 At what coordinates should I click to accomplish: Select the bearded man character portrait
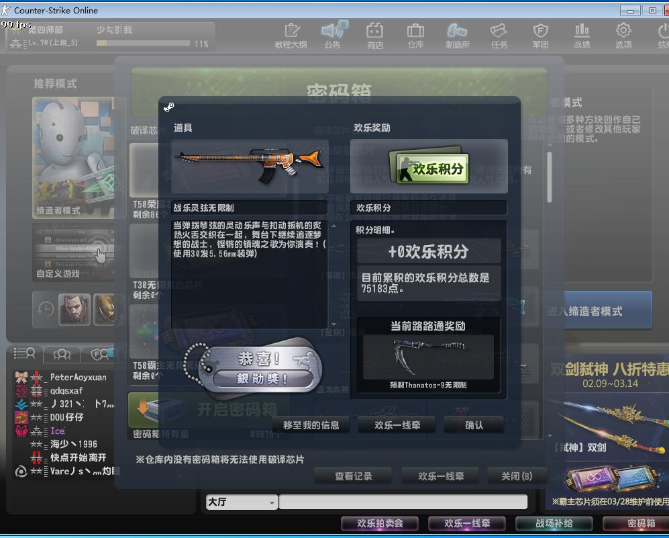[x=74, y=309]
